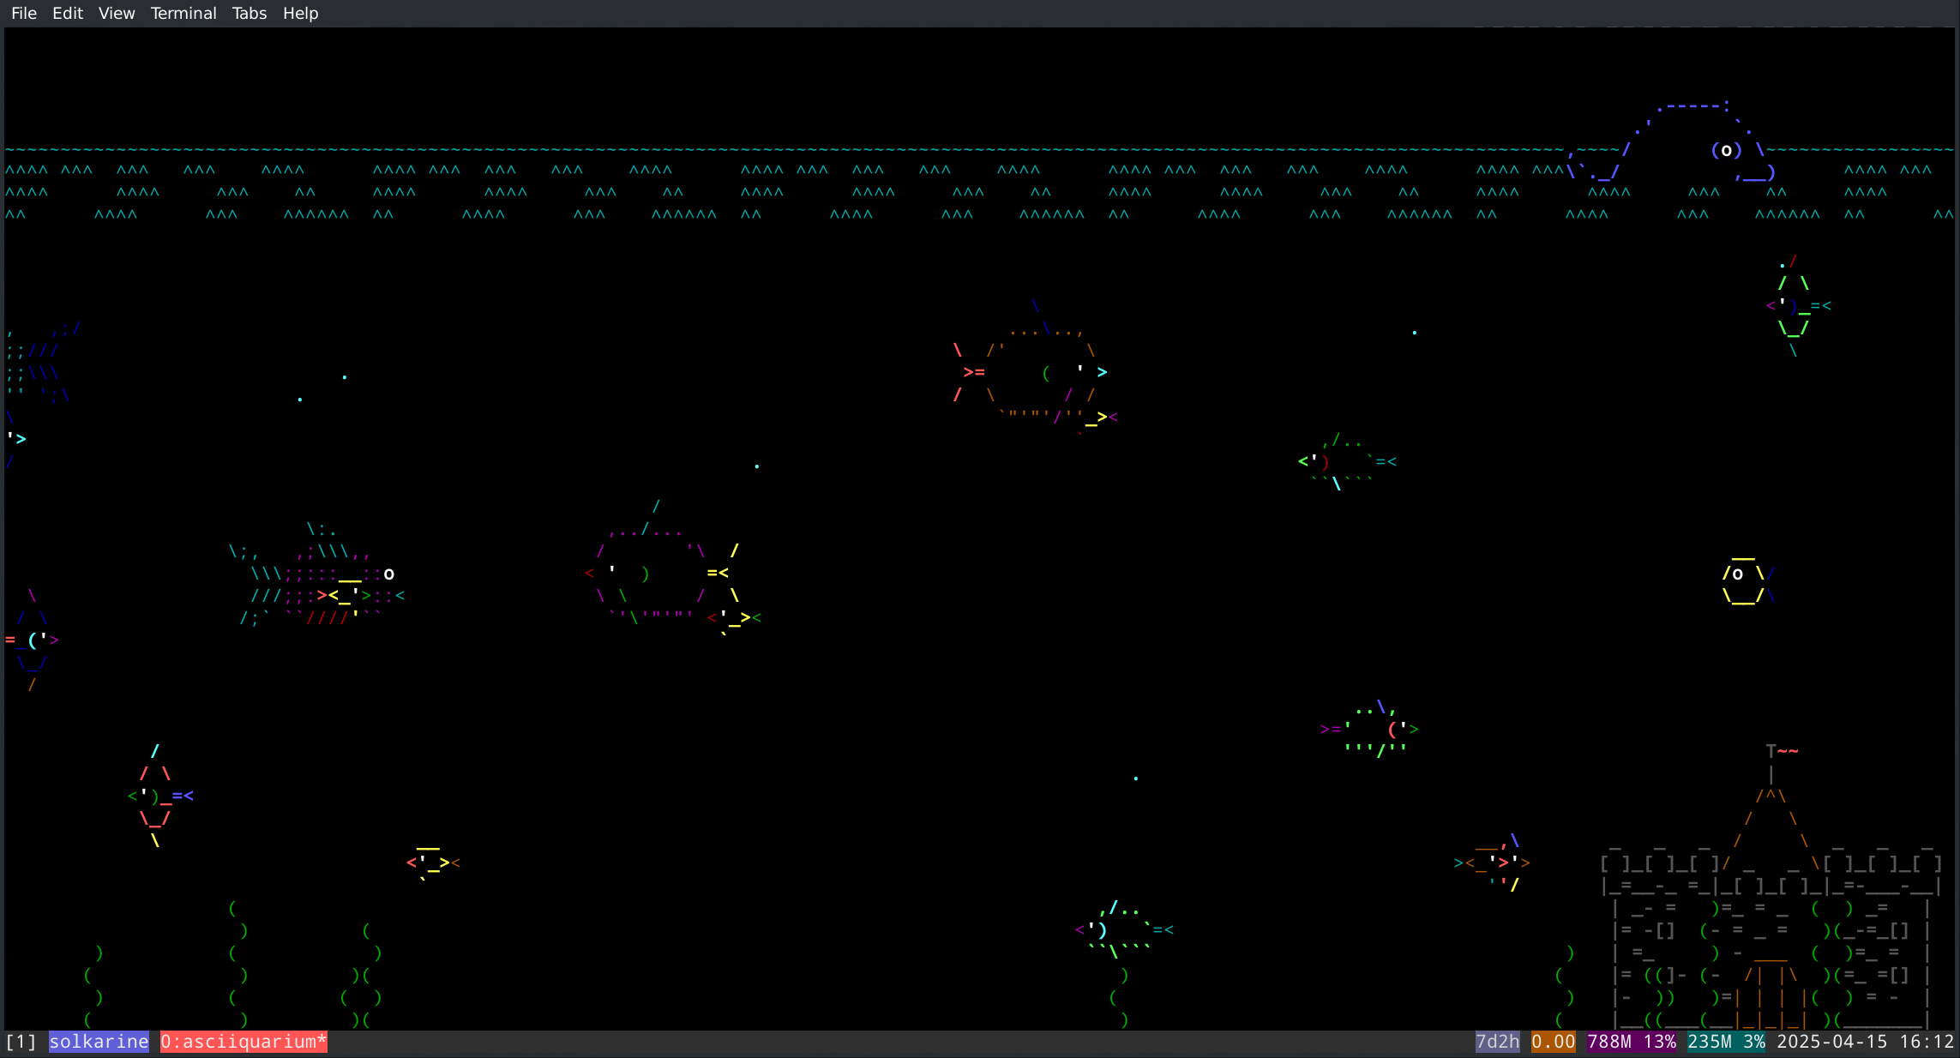Open the File menu
The width and height of the screenshot is (1960, 1058).
point(24,13)
